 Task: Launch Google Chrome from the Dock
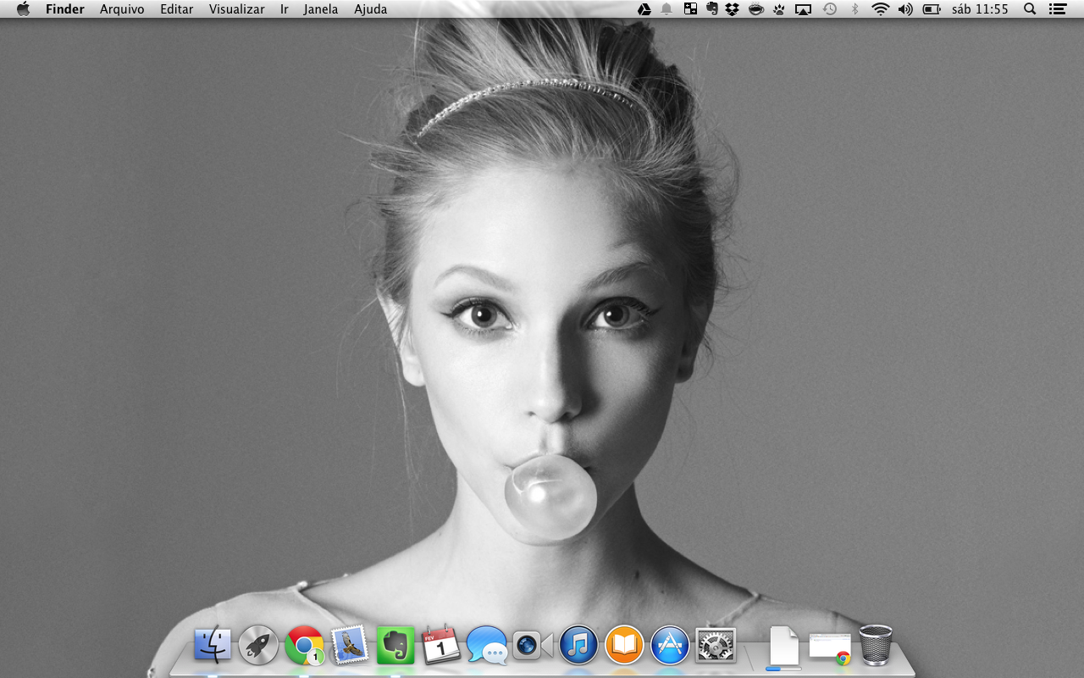[x=304, y=645]
